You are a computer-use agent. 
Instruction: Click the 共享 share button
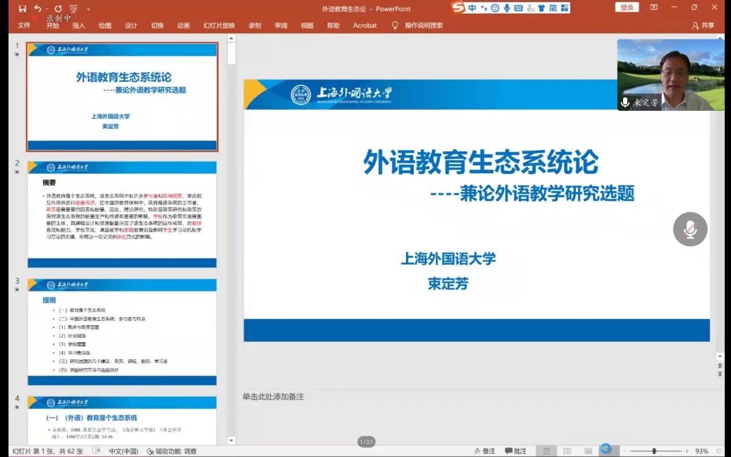(x=703, y=25)
